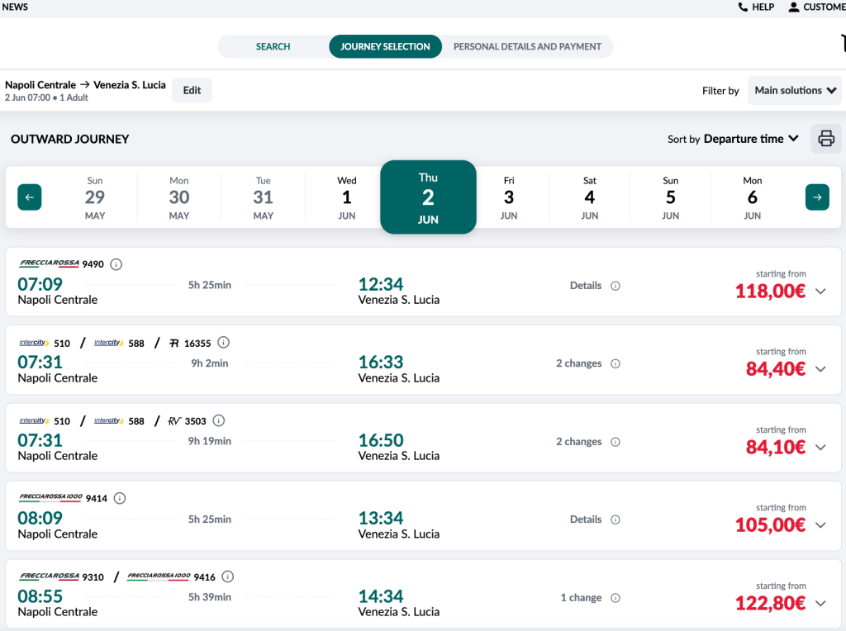846x631 pixels.
Task: Select Sun 29 May date
Action: 95,197
